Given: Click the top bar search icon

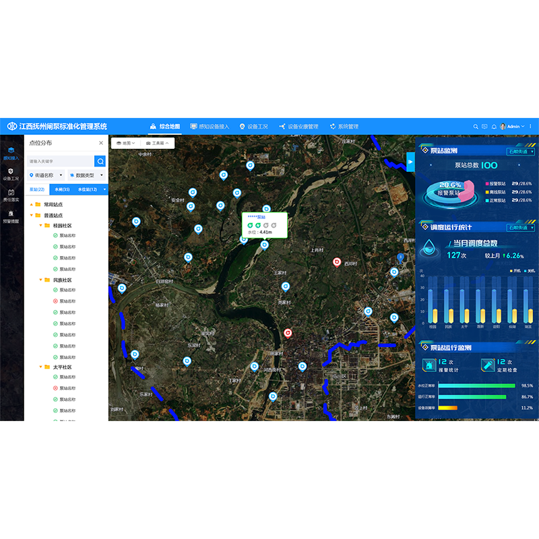Looking at the screenshot, I should click(475, 127).
